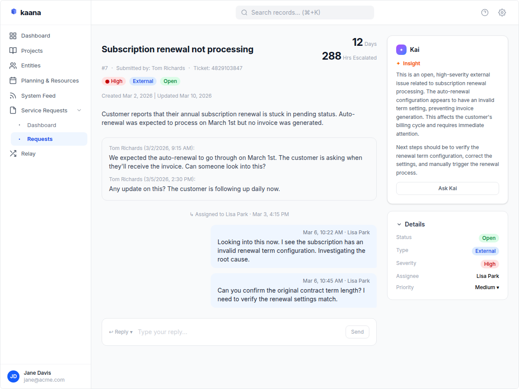Click the Service Requests document icon
519x389 pixels.
tap(13, 110)
